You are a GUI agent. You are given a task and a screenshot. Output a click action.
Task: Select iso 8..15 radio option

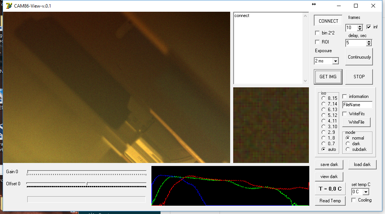coord(323,98)
